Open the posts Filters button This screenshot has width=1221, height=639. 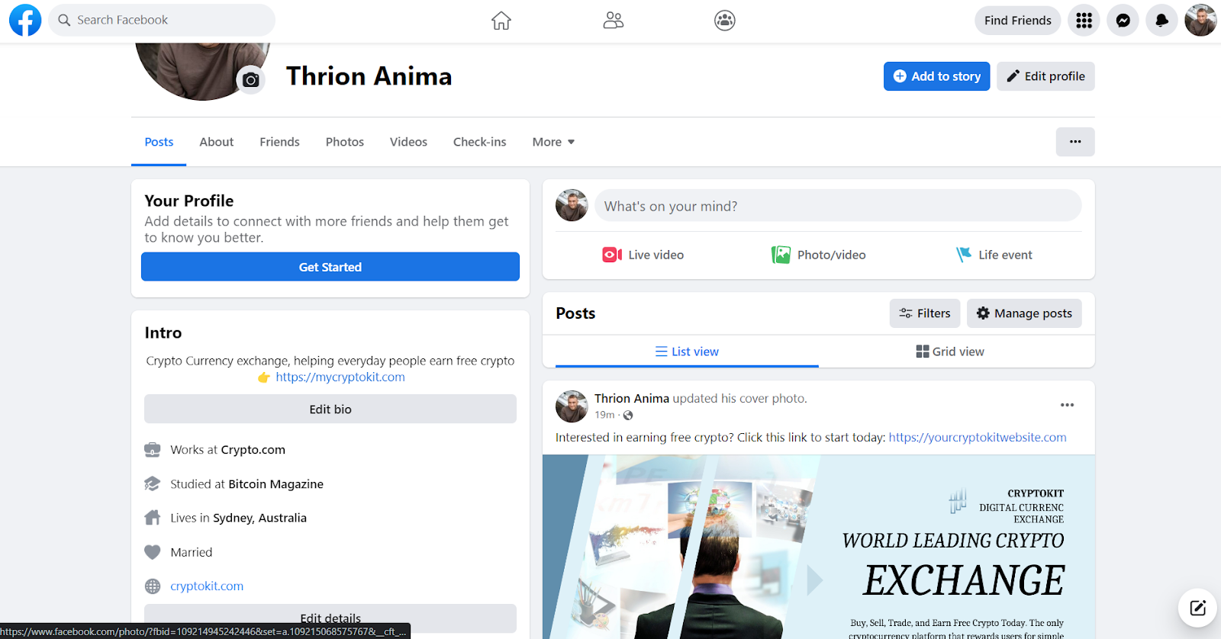pyautogui.click(x=925, y=313)
